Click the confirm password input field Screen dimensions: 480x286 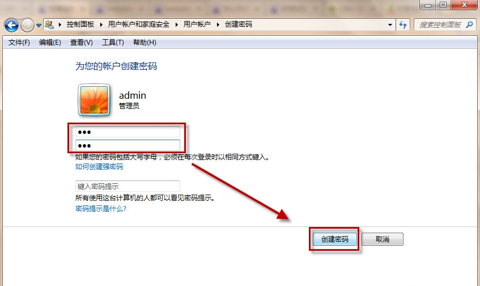(128, 145)
